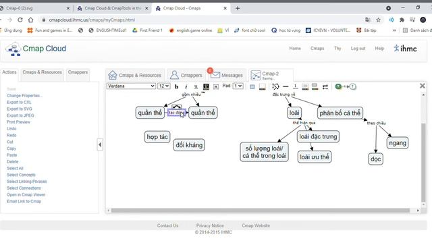Select the 'loài đặc trưng' concept node
The width and height of the screenshot is (432, 243).
(318, 136)
